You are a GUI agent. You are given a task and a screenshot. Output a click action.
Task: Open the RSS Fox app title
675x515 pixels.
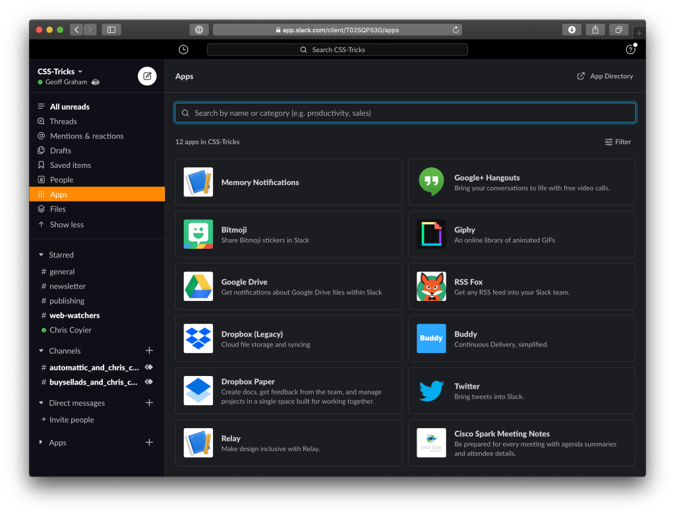pyautogui.click(x=469, y=282)
